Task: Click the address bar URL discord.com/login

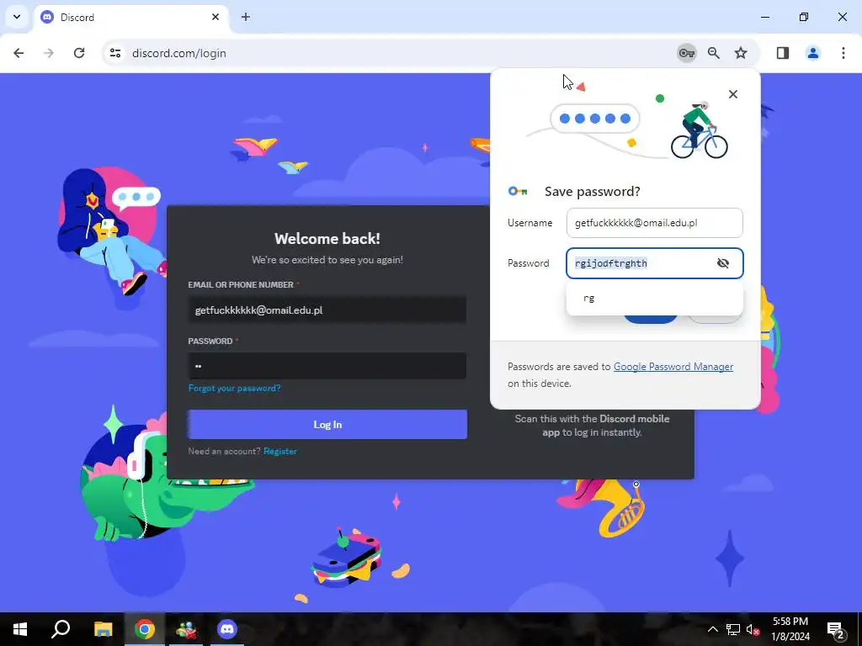Action: point(179,53)
